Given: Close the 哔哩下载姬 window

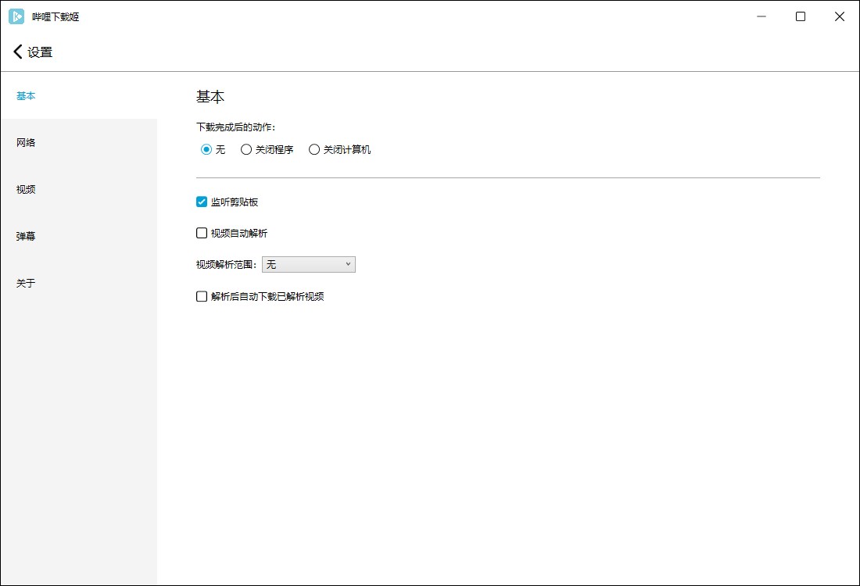Looking at the screenshot, I should 840,16.
